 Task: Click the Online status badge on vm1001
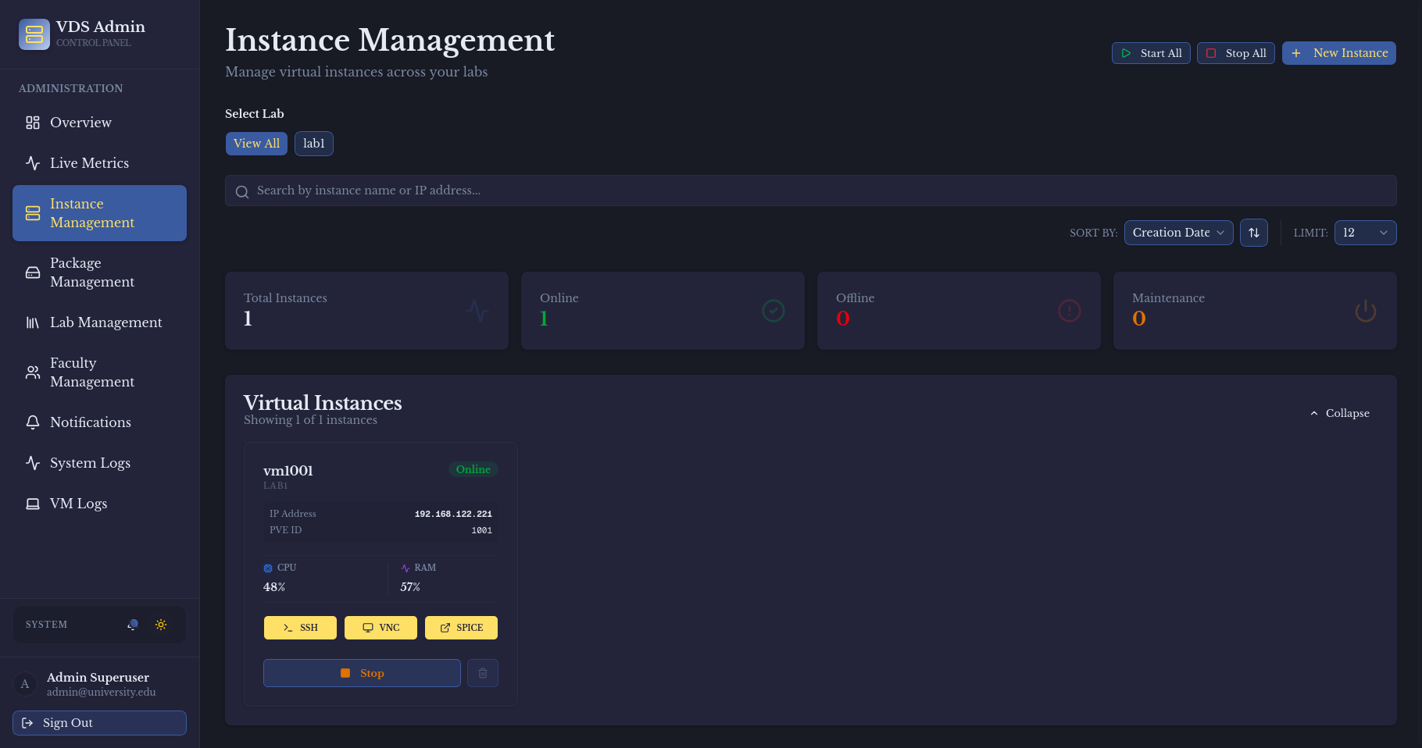click(x=473, y=469)
